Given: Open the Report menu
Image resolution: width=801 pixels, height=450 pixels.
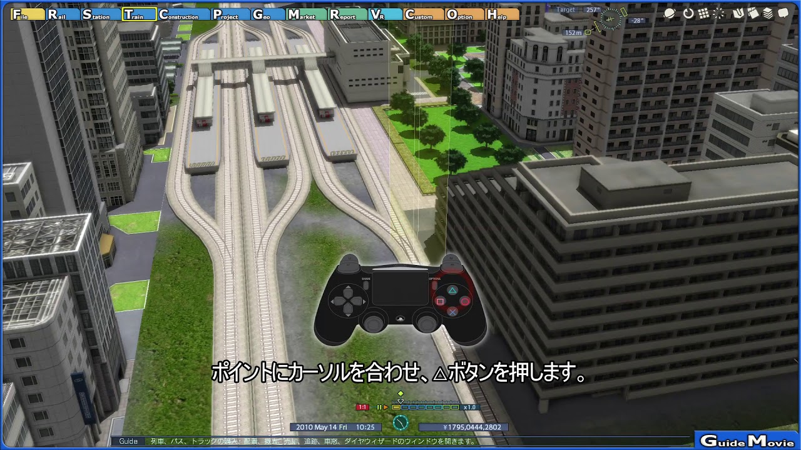Looking at the screenshot, I should [348, 14].
